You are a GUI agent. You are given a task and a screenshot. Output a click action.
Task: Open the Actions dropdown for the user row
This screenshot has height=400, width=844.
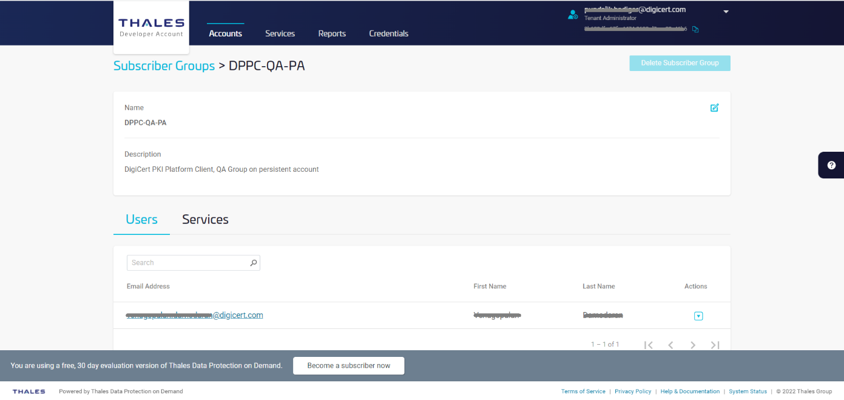pos(698,316)
